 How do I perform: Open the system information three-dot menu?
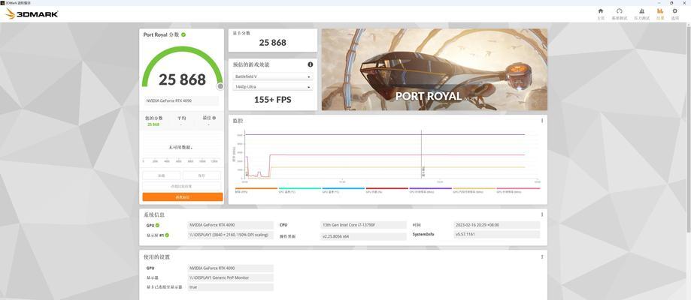click(542, 214)
